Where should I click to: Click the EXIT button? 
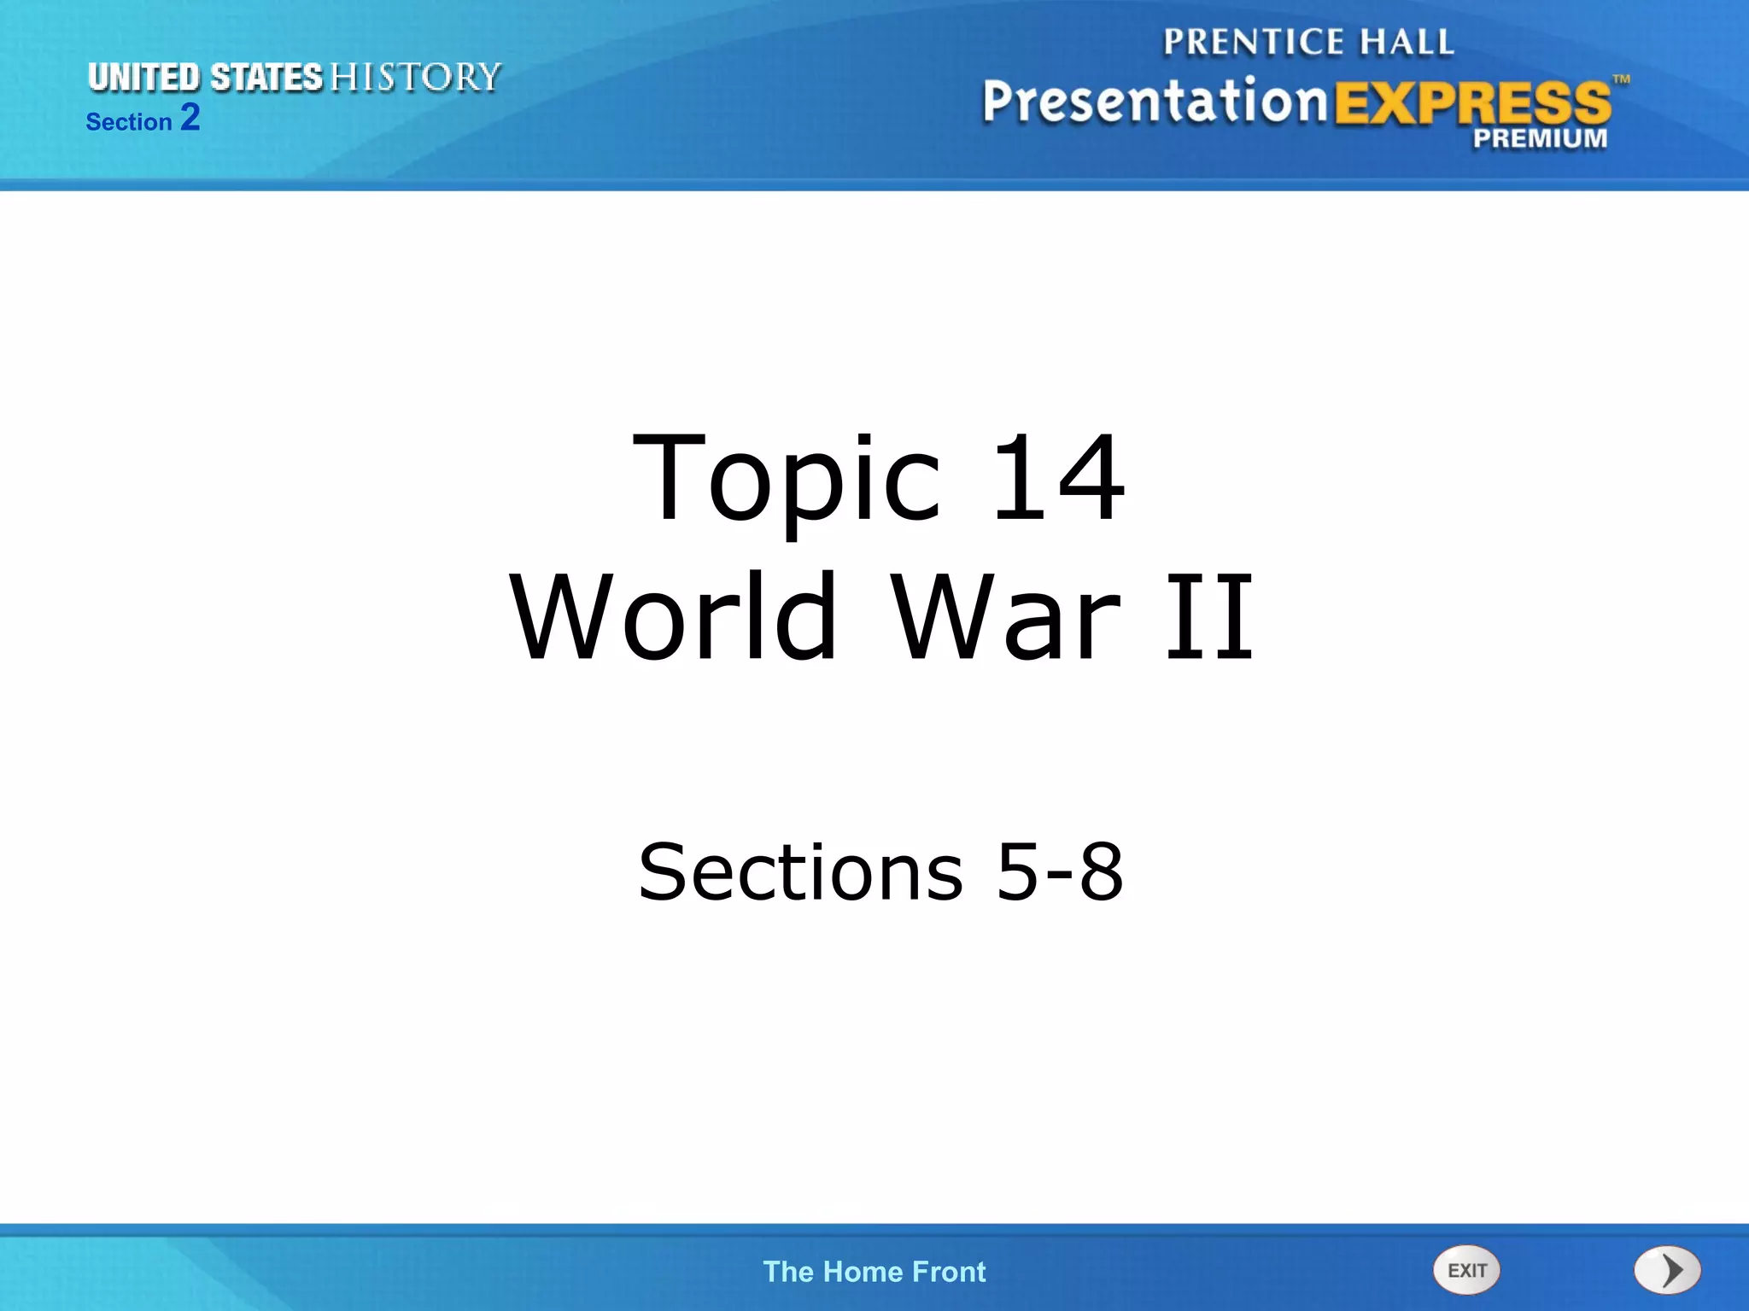[1466, 1270]
